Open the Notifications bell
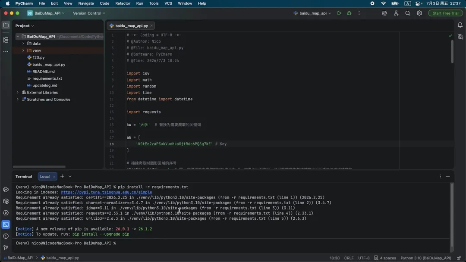 460,25
